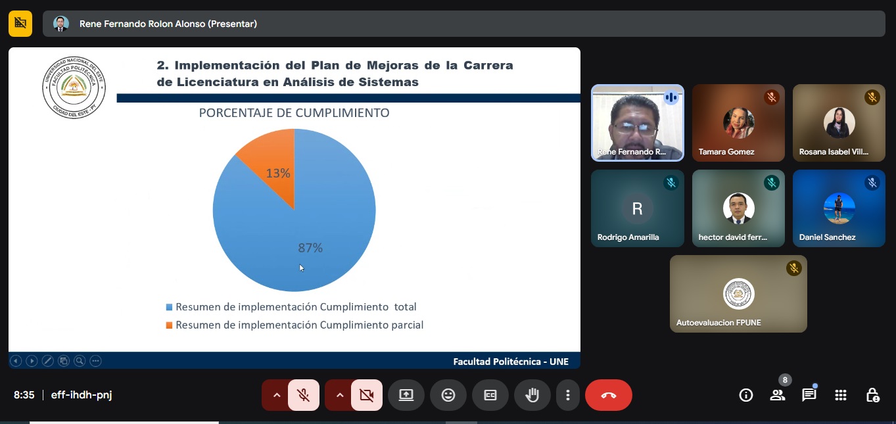
Task: Raise your hand
Action: tap(532, 395)
